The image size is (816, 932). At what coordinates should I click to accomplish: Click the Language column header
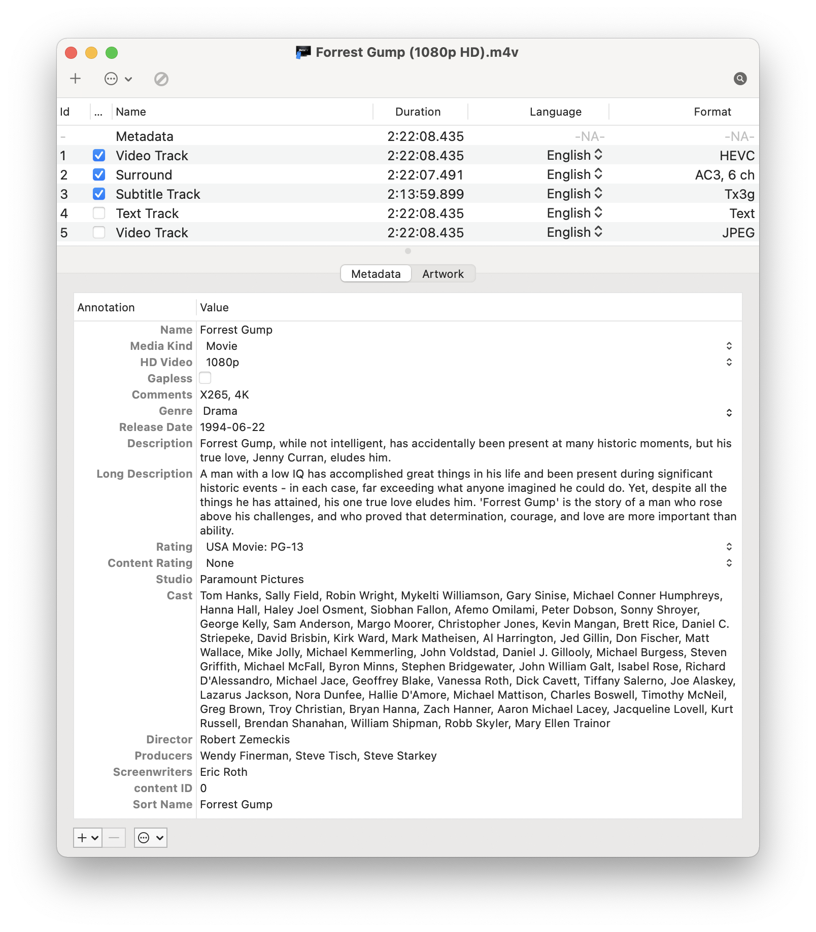pos(538,112)
